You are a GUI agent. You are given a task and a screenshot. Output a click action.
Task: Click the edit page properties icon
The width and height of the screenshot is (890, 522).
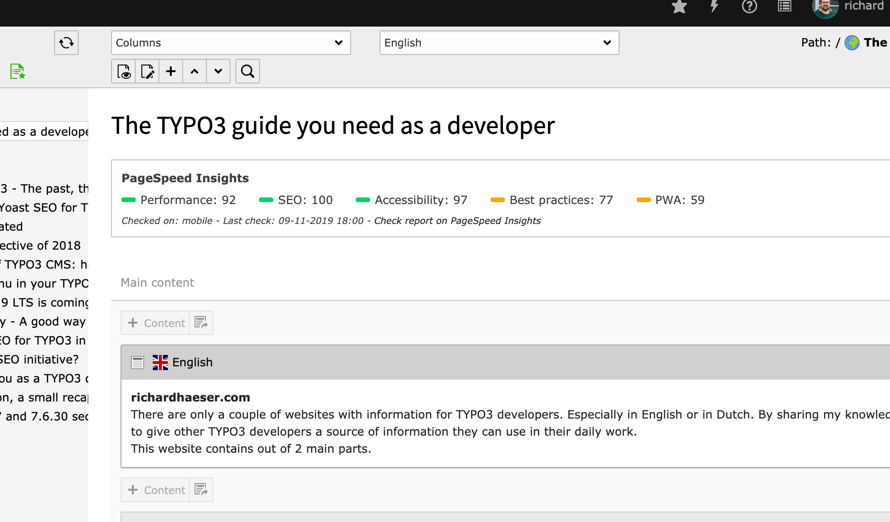pyautogui.click(x=147, y=71)
